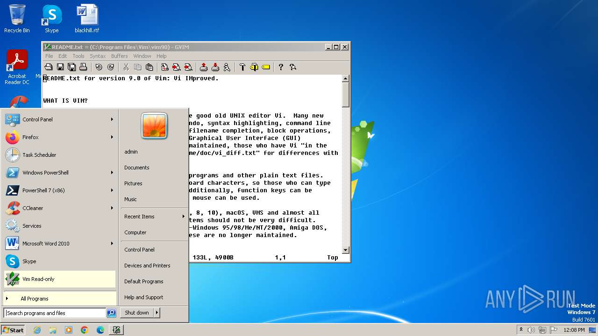
Task: Build tags using the tags icon
Action: (254, 67)
